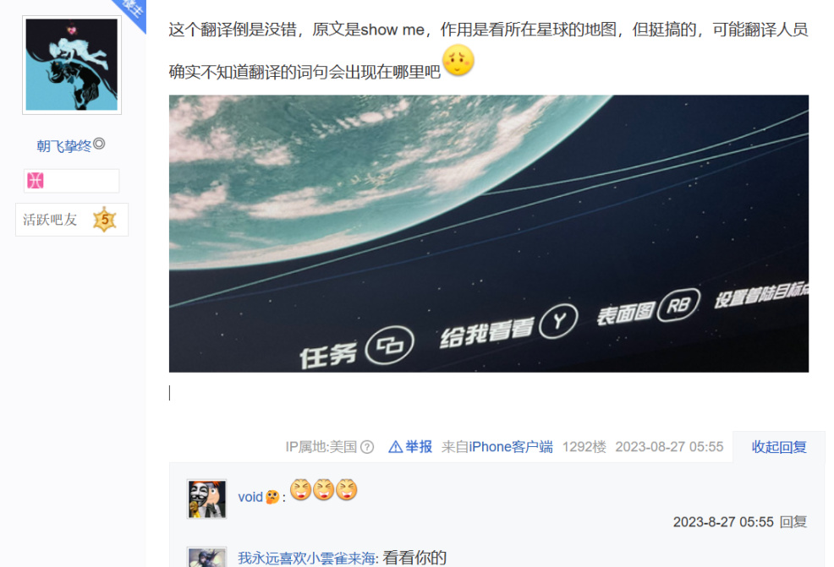Screen dimensions: 834x567
Task: Click the warning triangle report icon
Action: click(x=395, y=448)
